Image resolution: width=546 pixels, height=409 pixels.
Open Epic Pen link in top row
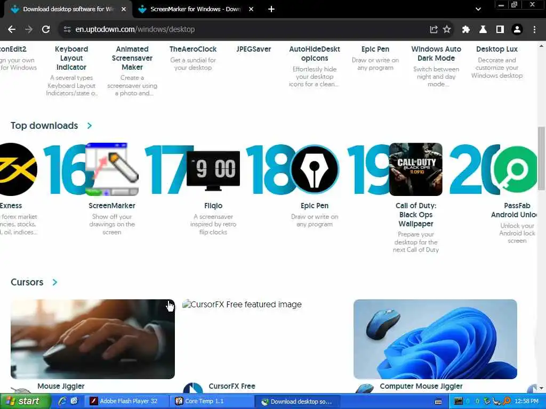375,49
